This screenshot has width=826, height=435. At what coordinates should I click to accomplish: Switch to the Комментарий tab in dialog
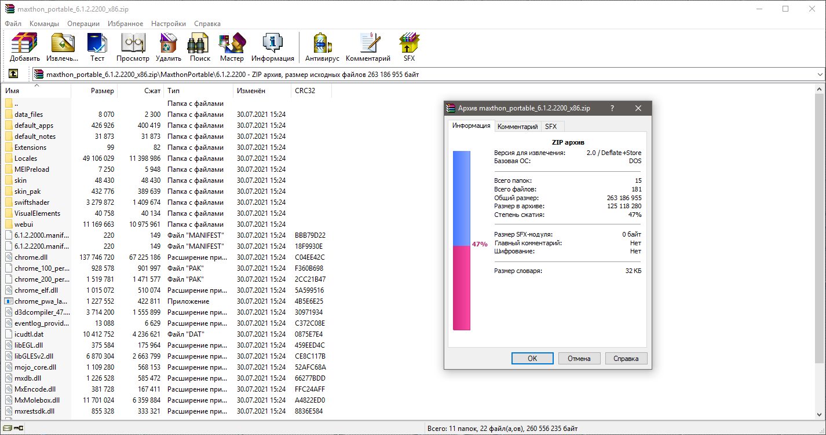click(517, 127)
